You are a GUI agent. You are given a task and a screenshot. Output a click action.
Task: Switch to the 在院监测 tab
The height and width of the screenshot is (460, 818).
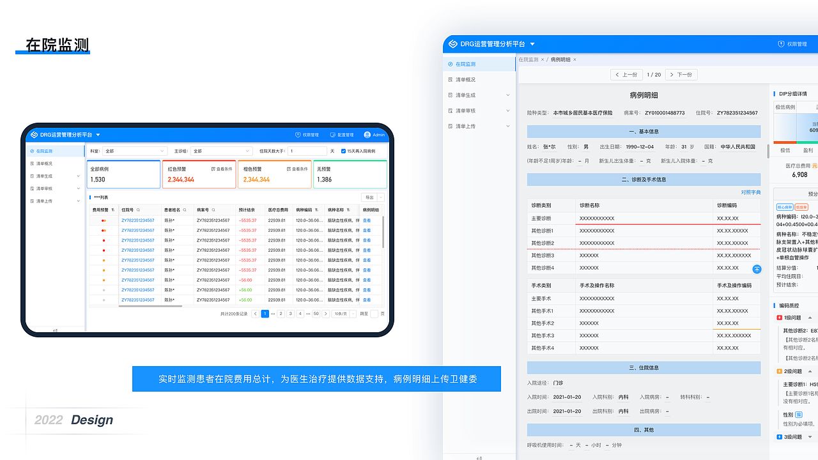(x=529, y=59)
